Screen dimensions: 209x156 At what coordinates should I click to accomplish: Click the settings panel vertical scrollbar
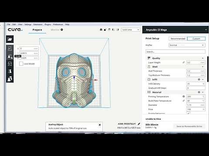click(208, 69)
